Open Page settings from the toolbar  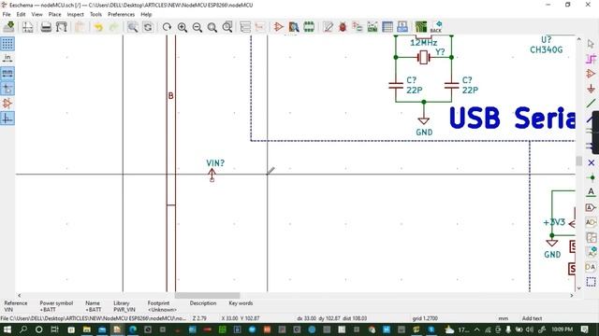27,27
